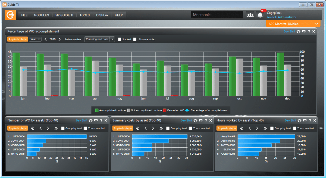Open the users group icon

click(x=250, y=15)
